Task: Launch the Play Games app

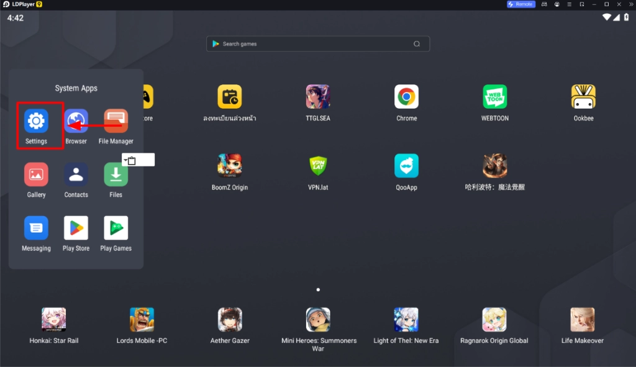Action: coord(116,228)
